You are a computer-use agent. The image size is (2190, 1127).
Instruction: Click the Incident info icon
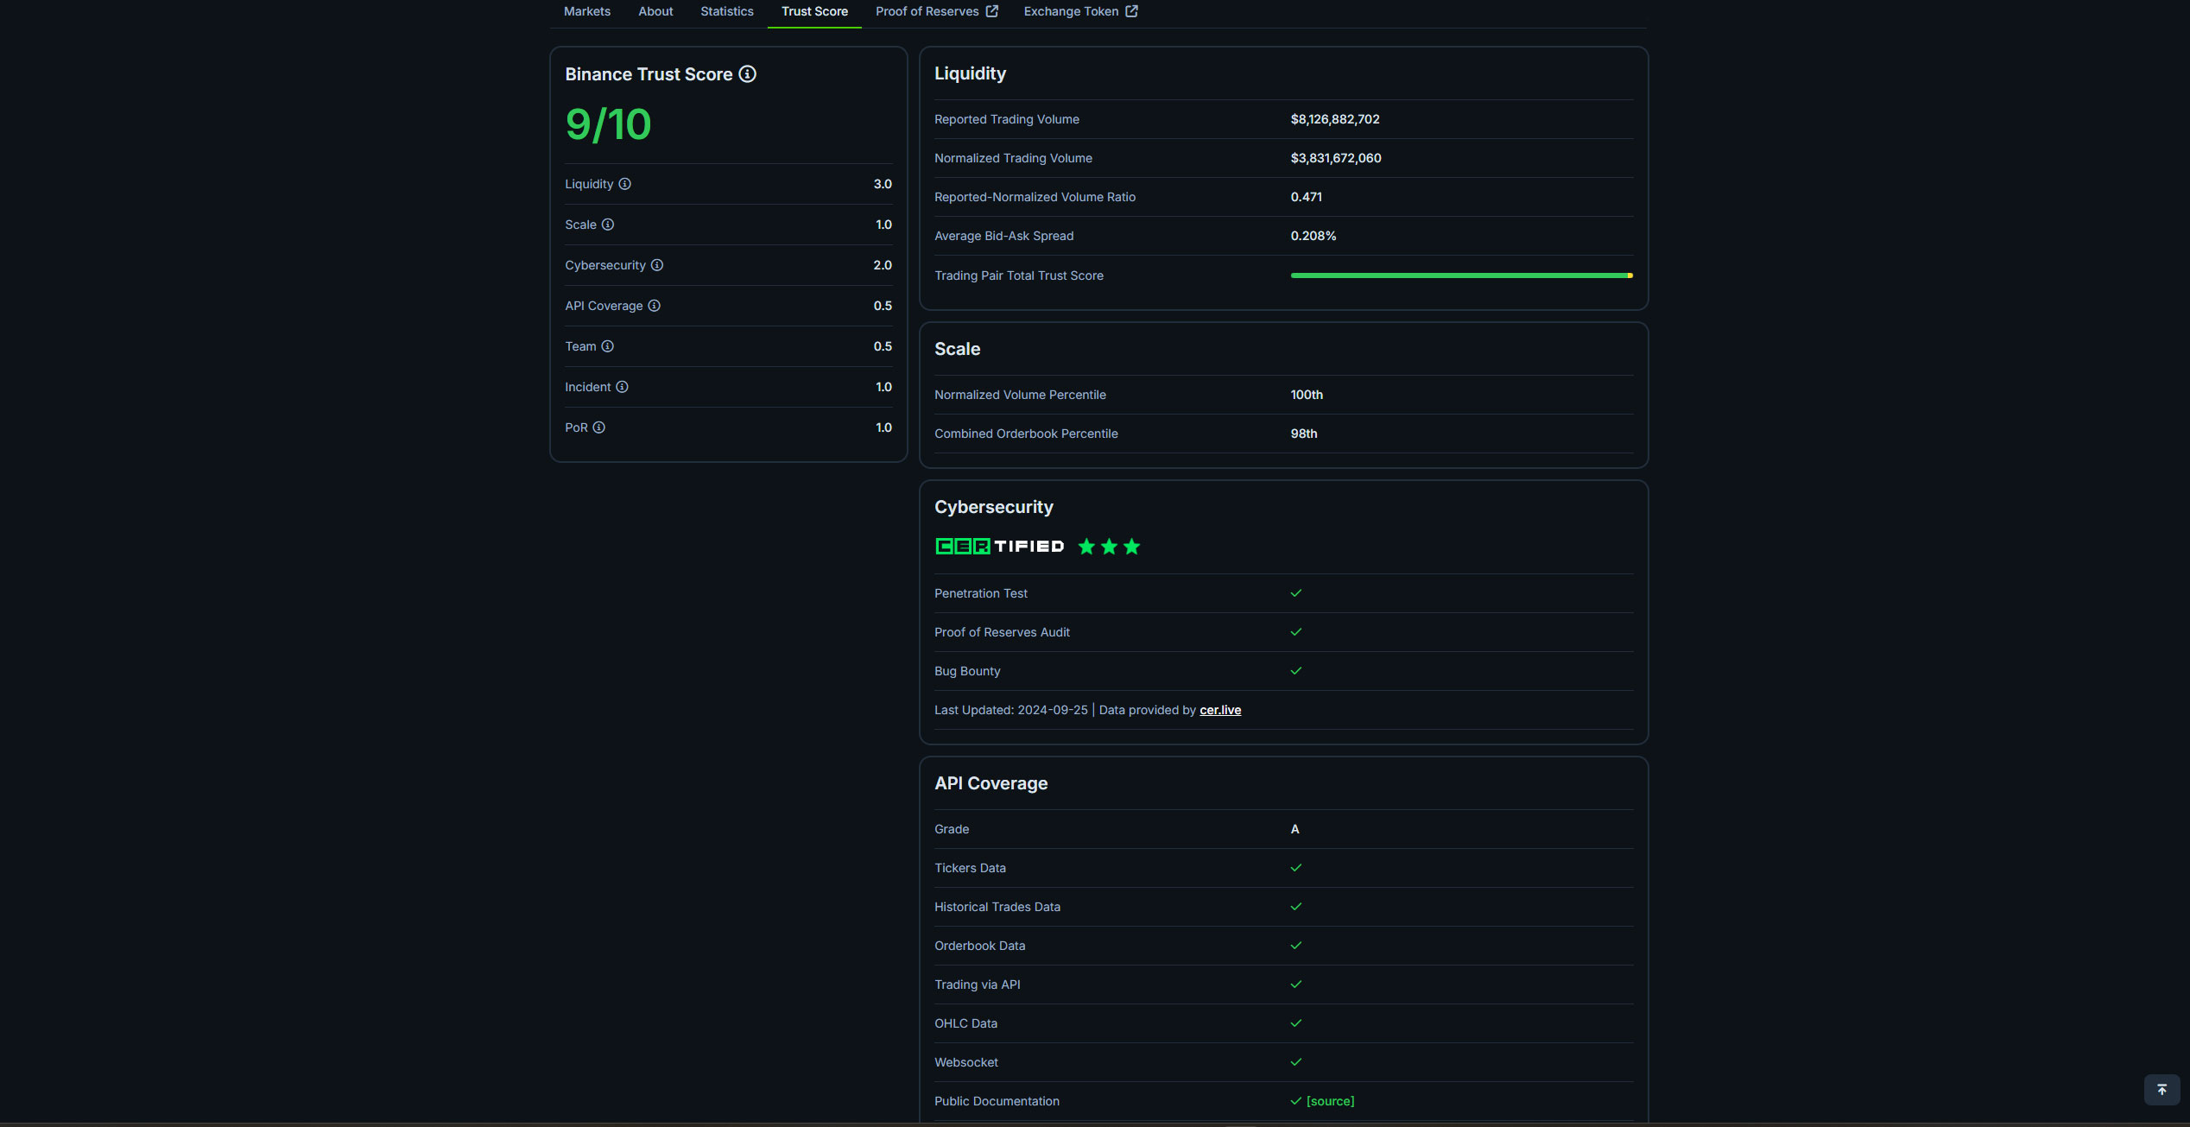click(622, 387)
